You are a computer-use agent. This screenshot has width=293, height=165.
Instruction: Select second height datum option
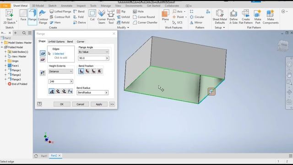[58, 91]
